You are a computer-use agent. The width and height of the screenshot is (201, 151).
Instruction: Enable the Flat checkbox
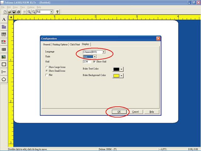tap(47, 75)
